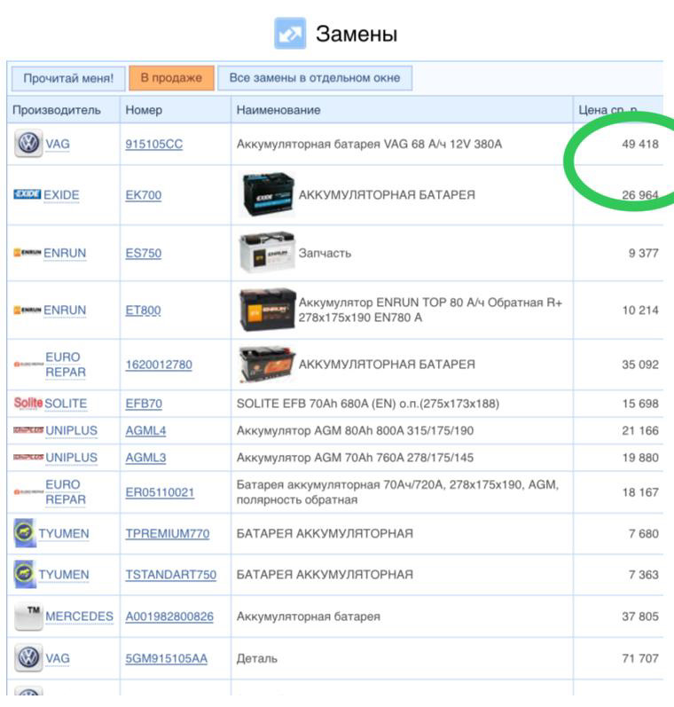Viewport: 674px width, 707px height.
Task: Open part number AGML4
Action: pos(145,430)
